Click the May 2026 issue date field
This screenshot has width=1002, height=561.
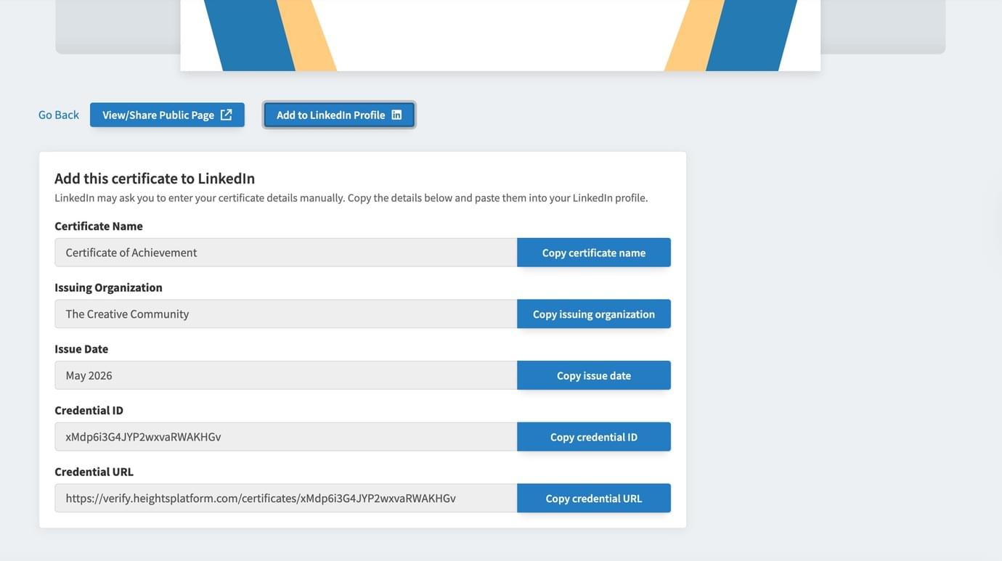pyautogui.click(x=286, y=375)
